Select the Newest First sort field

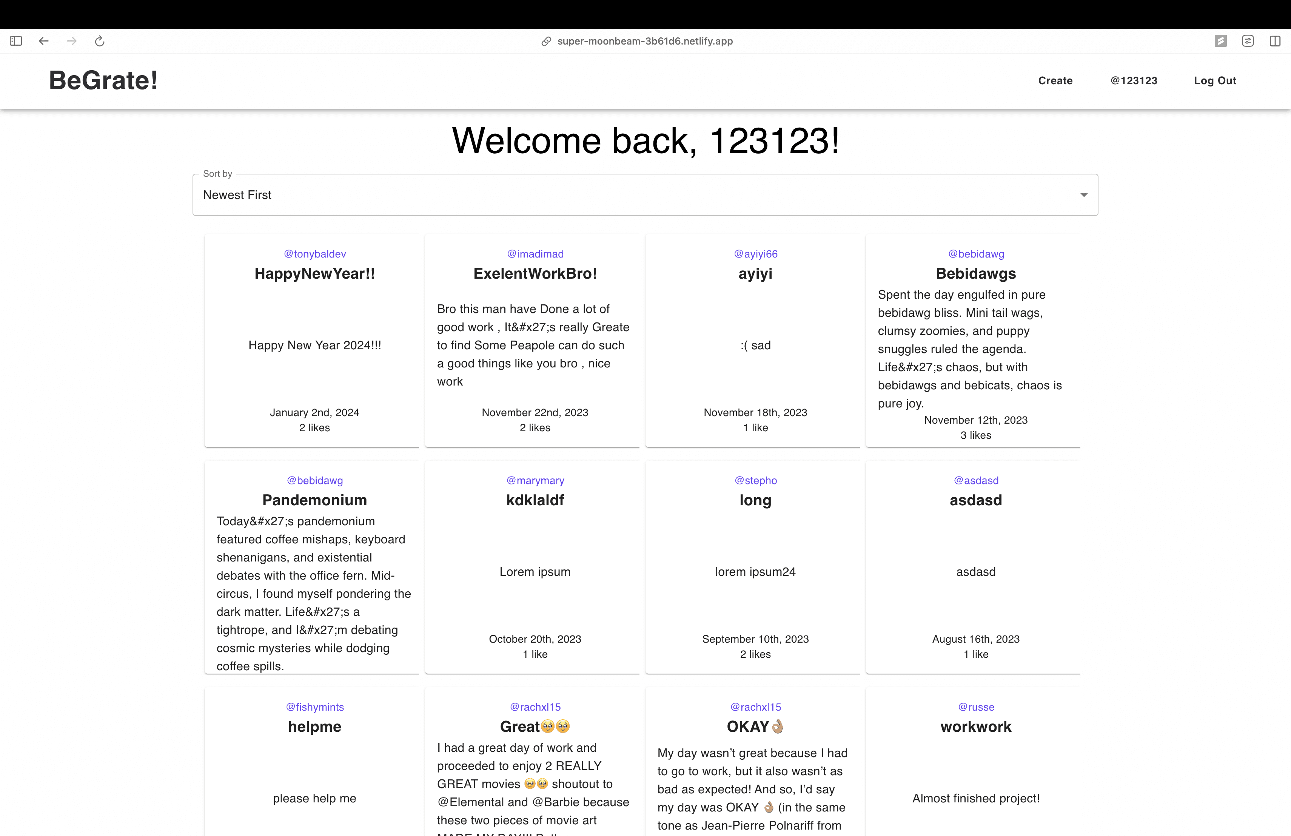pyautogui.click(x=645, y=195)
